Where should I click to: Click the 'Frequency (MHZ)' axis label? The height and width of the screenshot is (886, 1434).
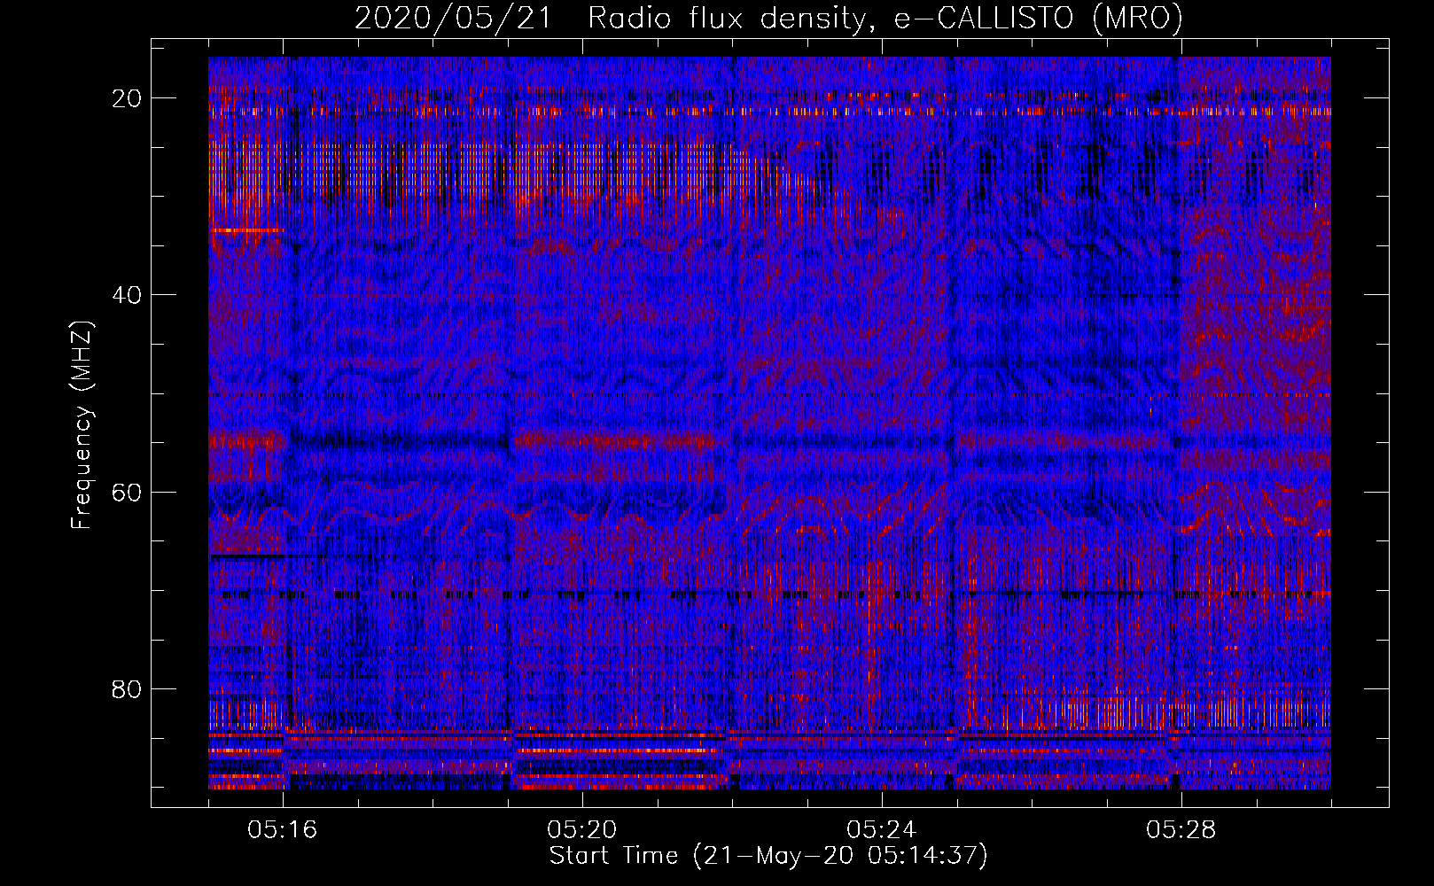82,424
